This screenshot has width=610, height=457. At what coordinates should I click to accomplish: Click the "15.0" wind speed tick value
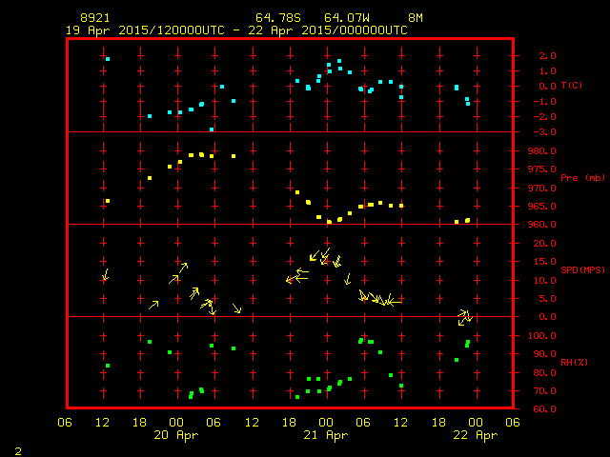[544, 262]
